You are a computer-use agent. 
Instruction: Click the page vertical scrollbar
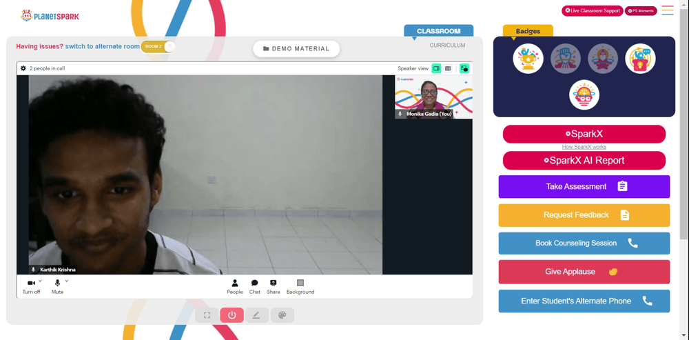point(684,123)
